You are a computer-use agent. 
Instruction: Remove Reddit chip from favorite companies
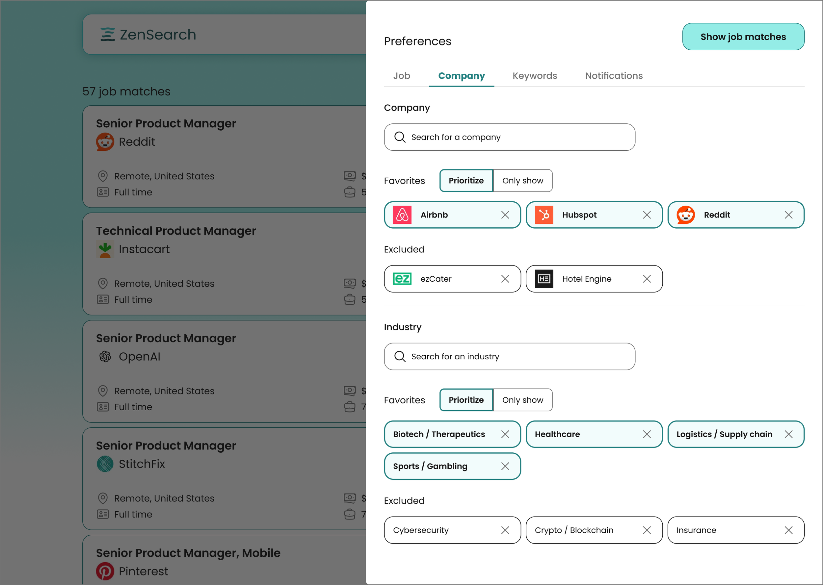coord(788,215)
